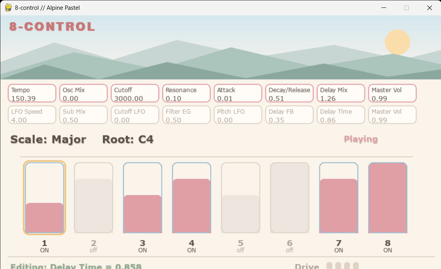Click the step 4 level slider
This screenshot has height=269, width=441.
click(x=192, y=198)
